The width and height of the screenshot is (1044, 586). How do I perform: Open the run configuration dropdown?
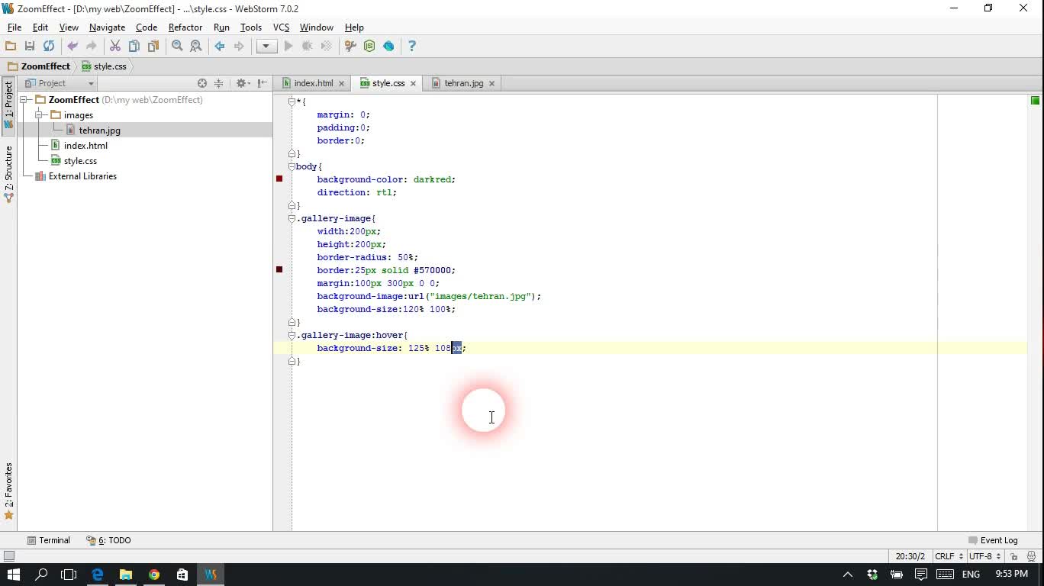(266, 47)
